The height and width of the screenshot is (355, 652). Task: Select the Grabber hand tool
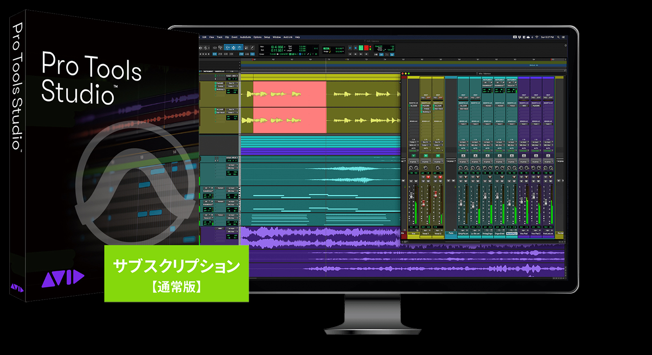coord(239,48)
